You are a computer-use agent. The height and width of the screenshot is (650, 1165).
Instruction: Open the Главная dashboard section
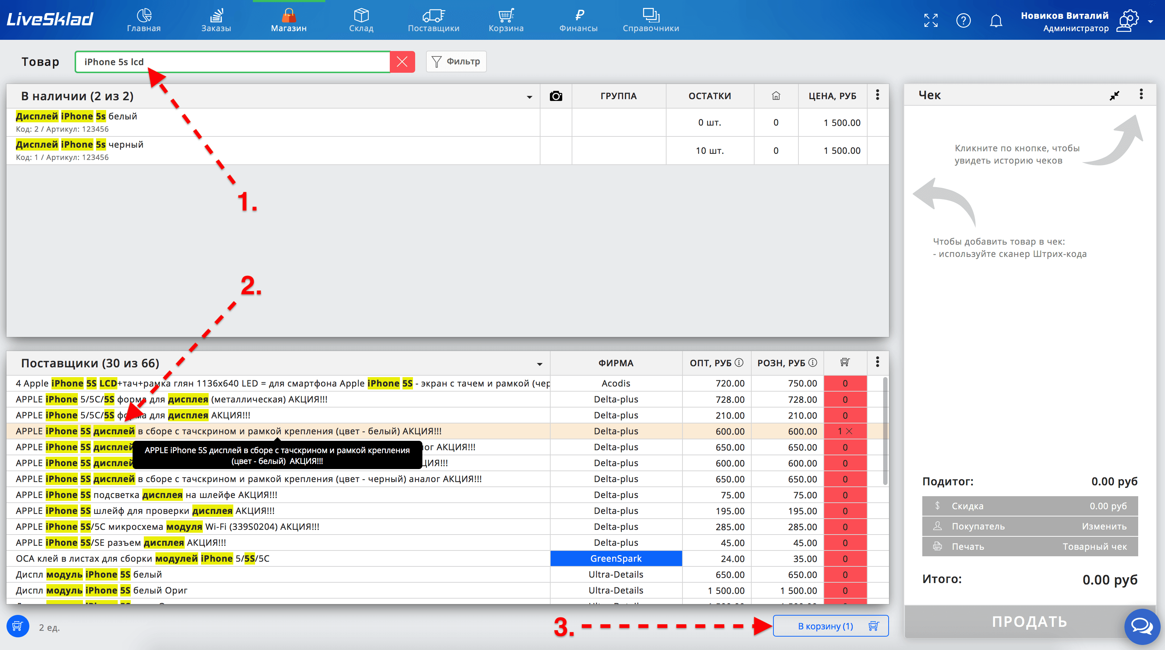click(x=144, y=20)
